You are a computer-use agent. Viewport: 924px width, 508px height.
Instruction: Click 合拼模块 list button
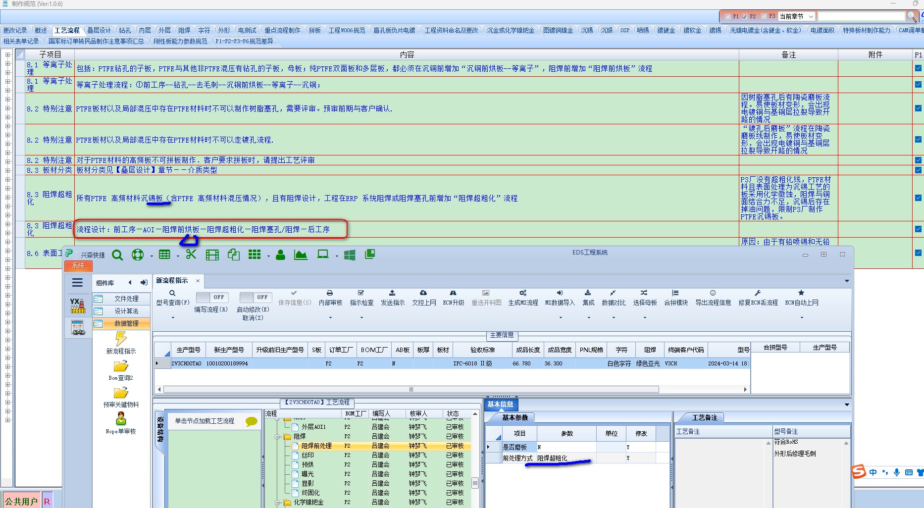pos(676,298)
